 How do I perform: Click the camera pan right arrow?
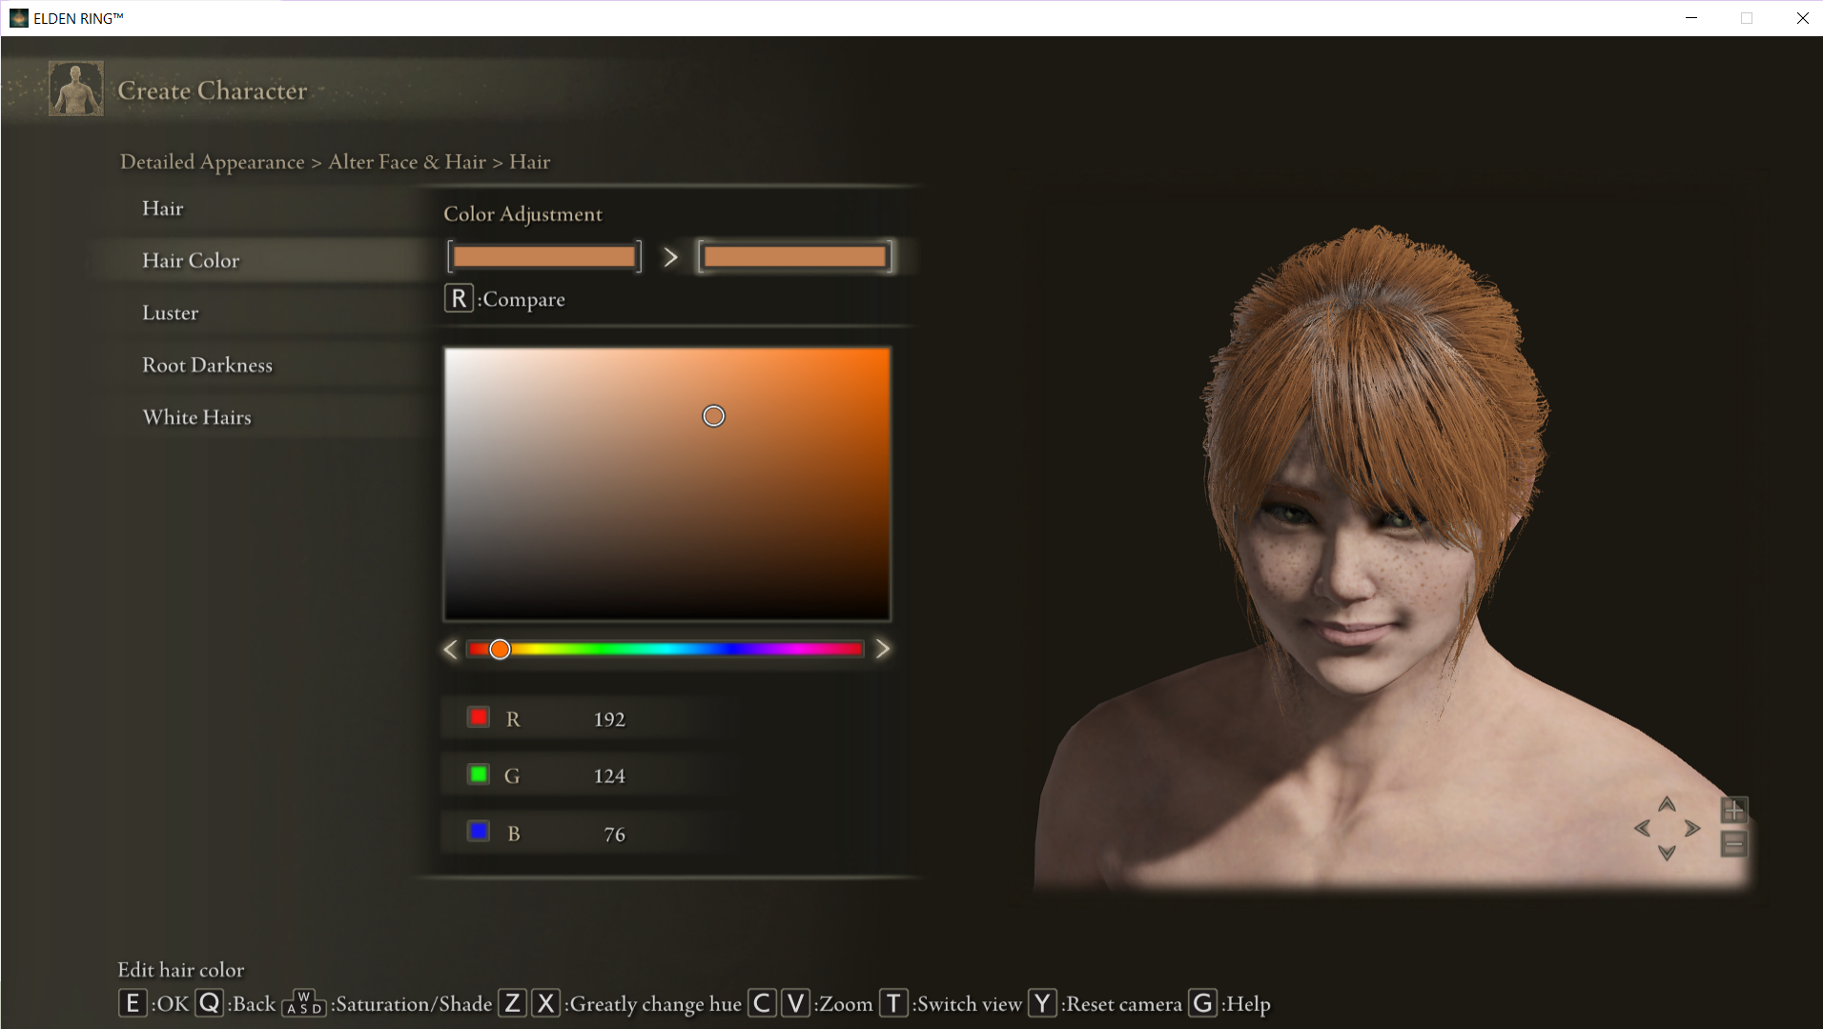tap(1692, 828)
